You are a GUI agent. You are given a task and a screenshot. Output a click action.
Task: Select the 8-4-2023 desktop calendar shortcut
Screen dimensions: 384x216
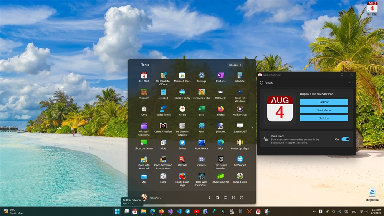click(372, 8)
